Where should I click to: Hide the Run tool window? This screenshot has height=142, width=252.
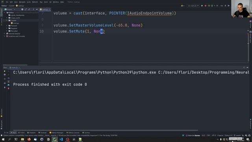[x=247, y=67]
